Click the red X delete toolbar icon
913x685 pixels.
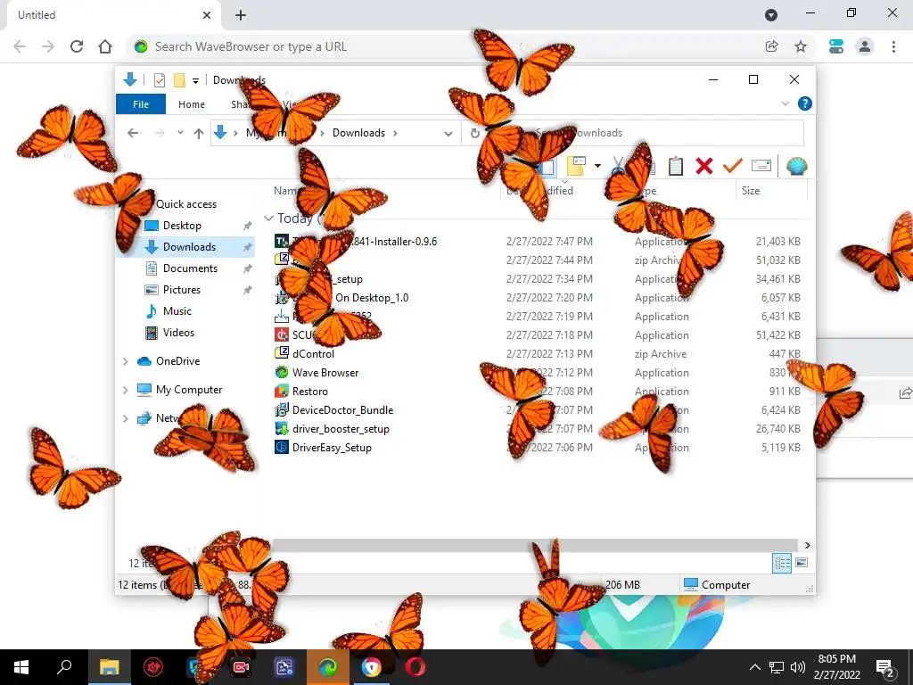pos(704,166)
